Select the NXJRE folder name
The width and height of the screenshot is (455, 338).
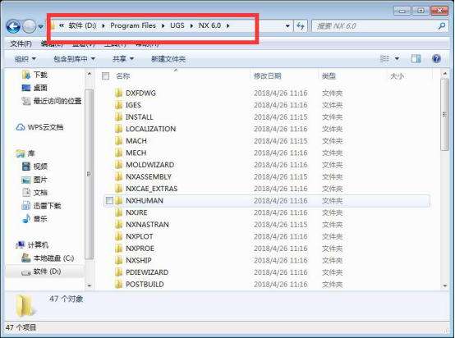136,212
